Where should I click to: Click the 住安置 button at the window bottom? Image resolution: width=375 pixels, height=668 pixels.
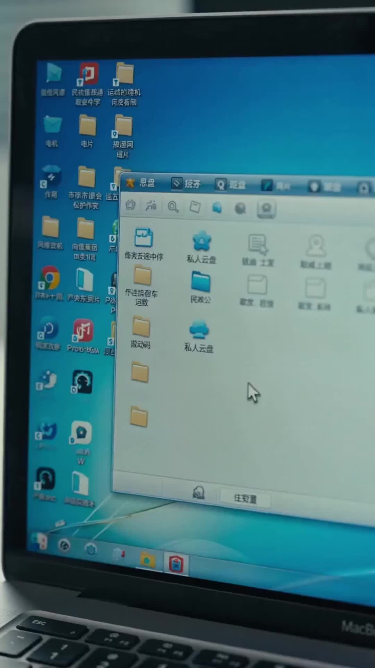[x=245, y=499]
